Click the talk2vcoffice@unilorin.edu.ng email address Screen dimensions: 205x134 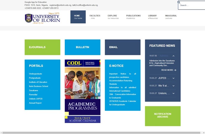tap(85, 5)
